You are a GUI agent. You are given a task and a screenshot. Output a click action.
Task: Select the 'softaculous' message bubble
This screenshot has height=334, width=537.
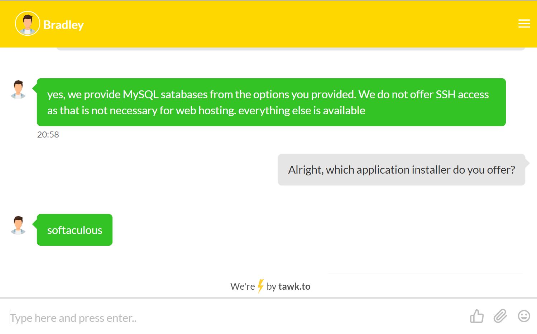75,230
